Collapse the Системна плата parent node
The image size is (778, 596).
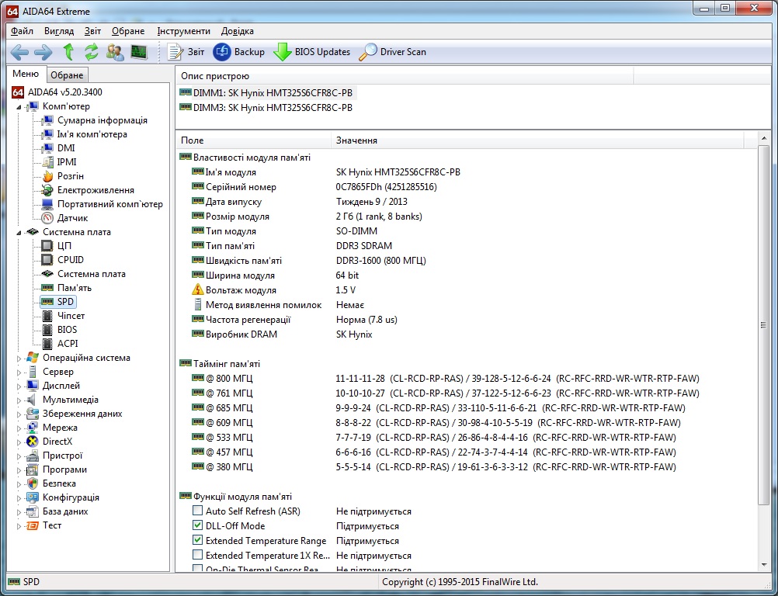tap(19, 232)
